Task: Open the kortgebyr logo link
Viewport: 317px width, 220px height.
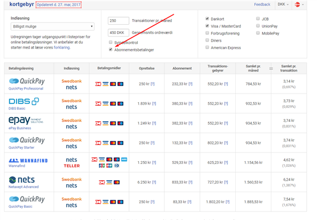Action: pos(22,4)
